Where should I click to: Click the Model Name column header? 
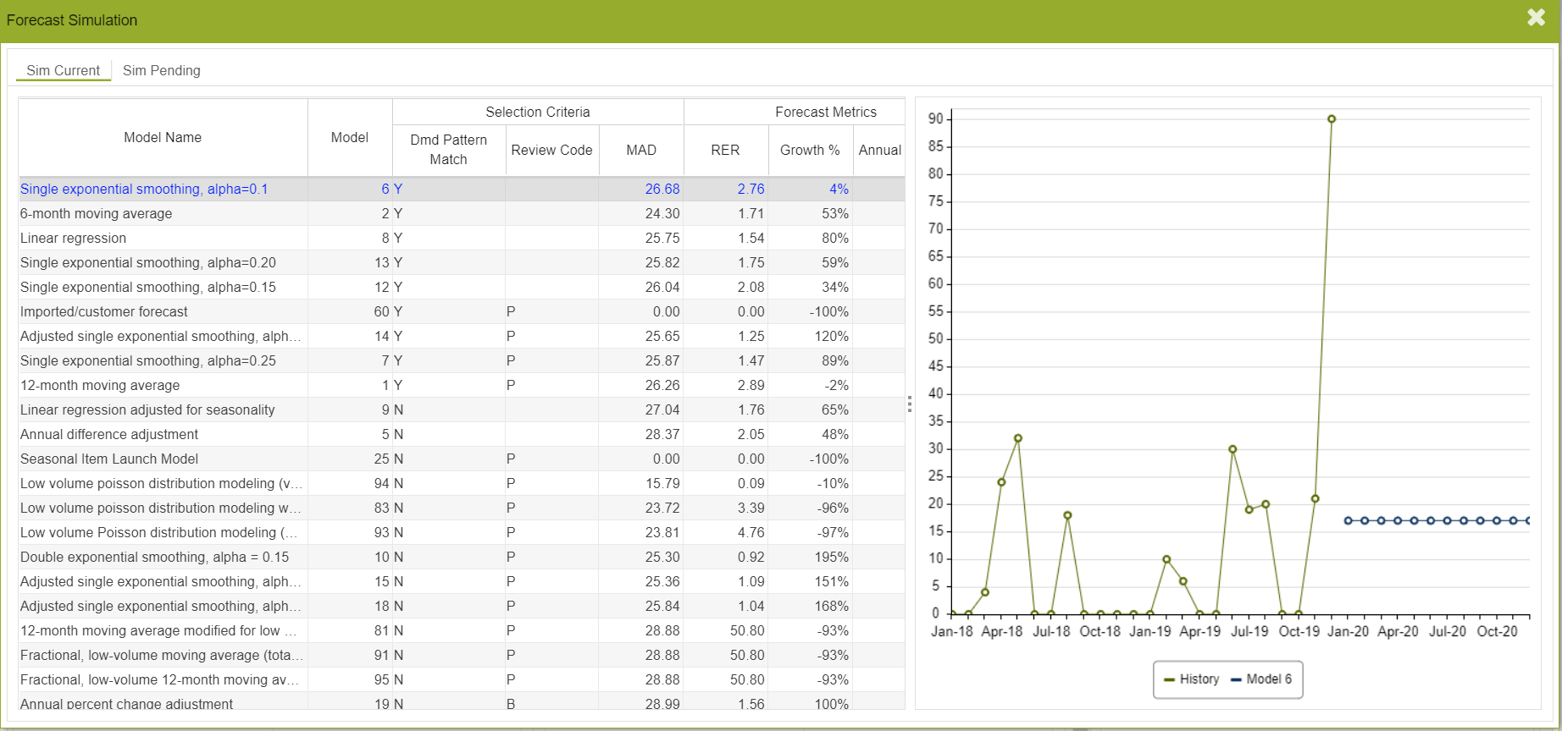[x=163, y=137]
